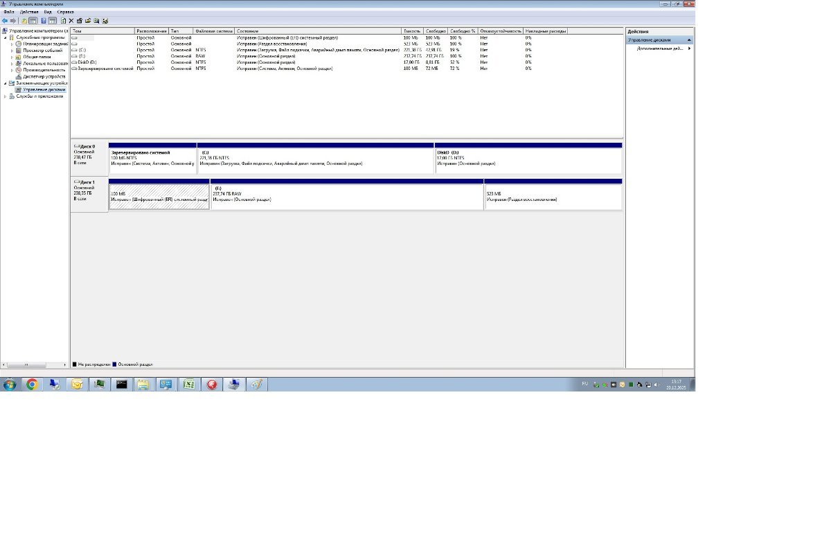Select the hatched 100 МБ EFI partition block
Screen dimensions: 831x546
click(x=159, y=196)
